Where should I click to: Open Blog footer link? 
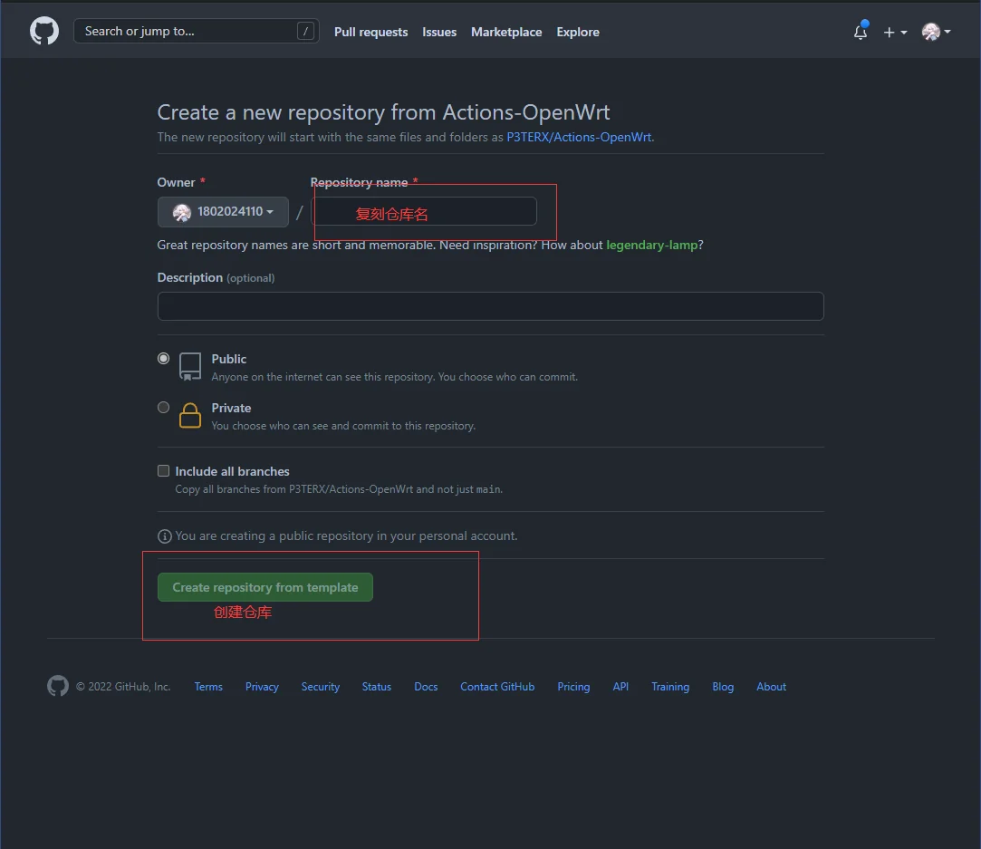coord(723,687)
